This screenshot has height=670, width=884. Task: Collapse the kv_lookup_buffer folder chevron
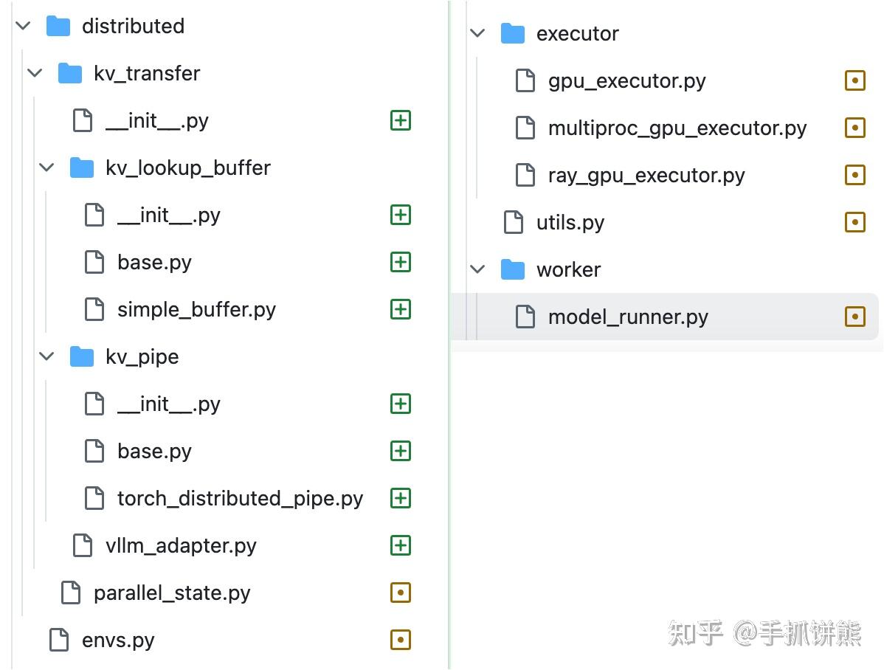[x=46, y=167]
